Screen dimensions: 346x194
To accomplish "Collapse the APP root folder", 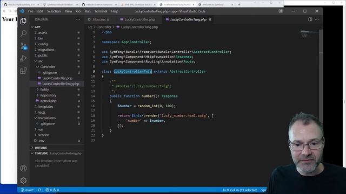I will [57, 27].
